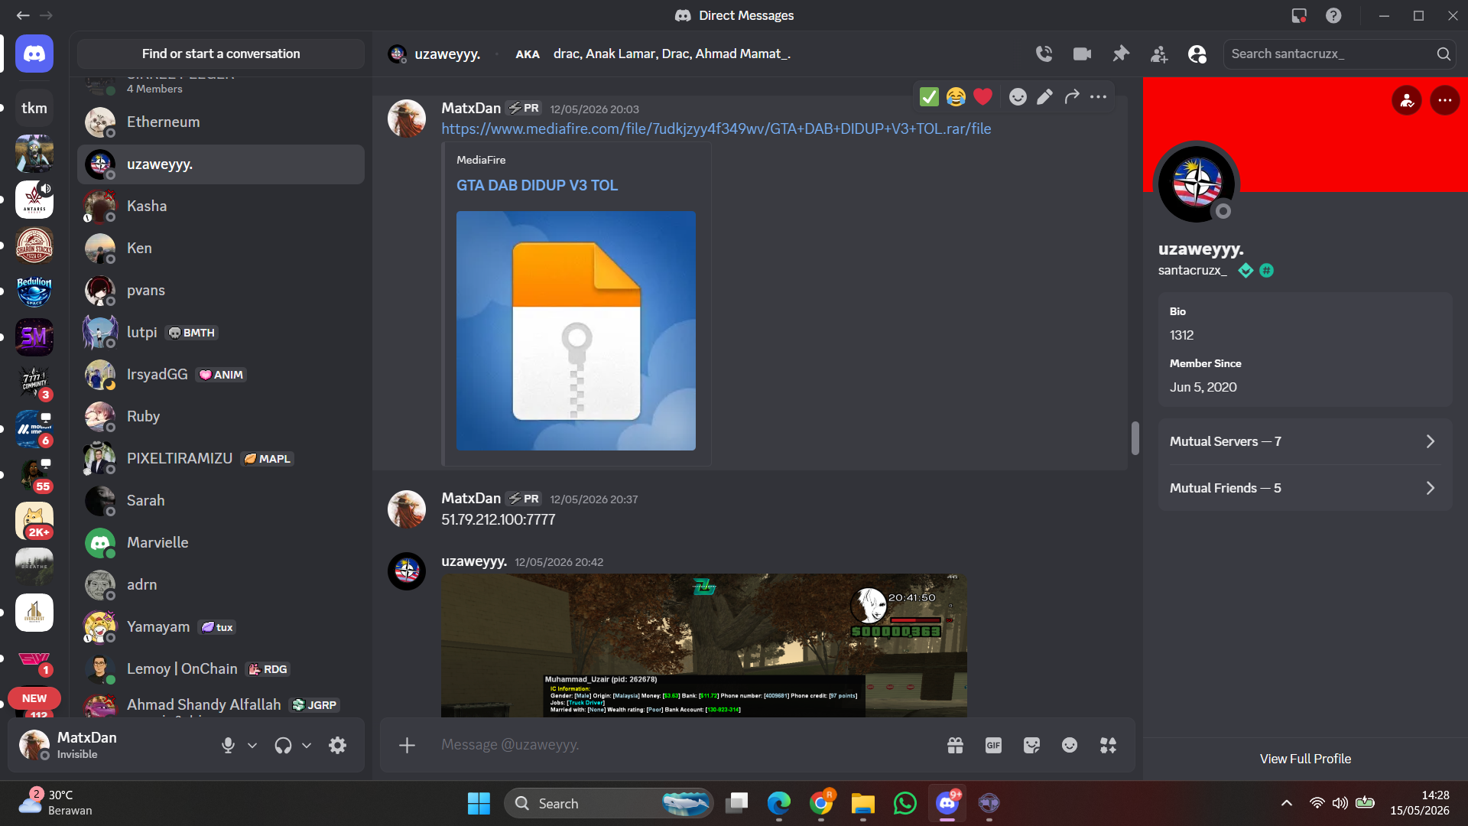Open the tkm server
Screen dimensions: 1468x826
34,108
